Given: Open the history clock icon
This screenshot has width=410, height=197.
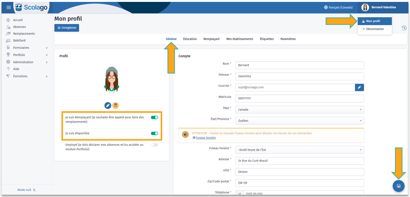Looking at the screenshot, I should tap(404, 28).
